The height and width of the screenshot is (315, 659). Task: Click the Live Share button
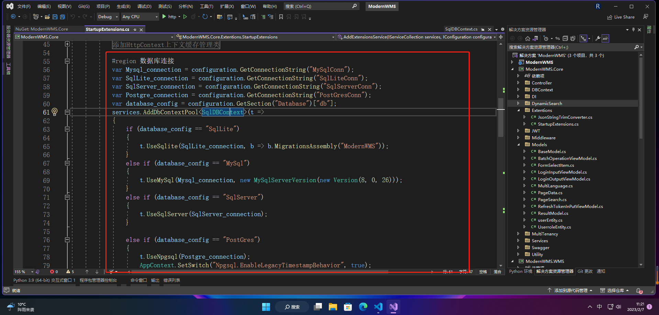coord(621,17)
